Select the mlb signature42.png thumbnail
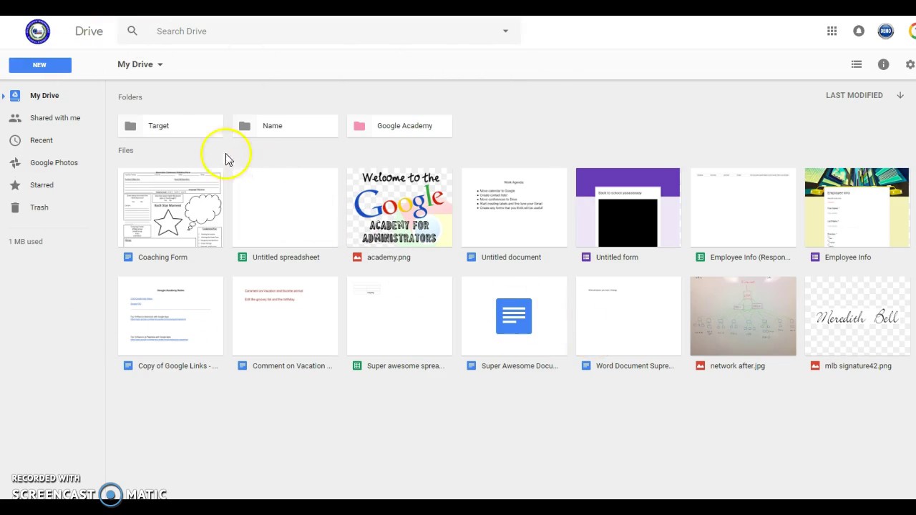The height and width of the screenshot is (515, 916). click(857, 316)
